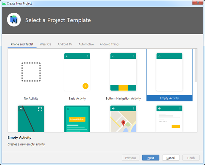The height and width of the screenshot is (165, 205).
Task: Click the Finish button
Action: [x=191, y=158]
